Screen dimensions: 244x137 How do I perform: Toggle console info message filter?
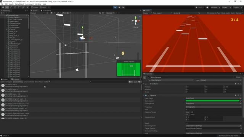131,82
